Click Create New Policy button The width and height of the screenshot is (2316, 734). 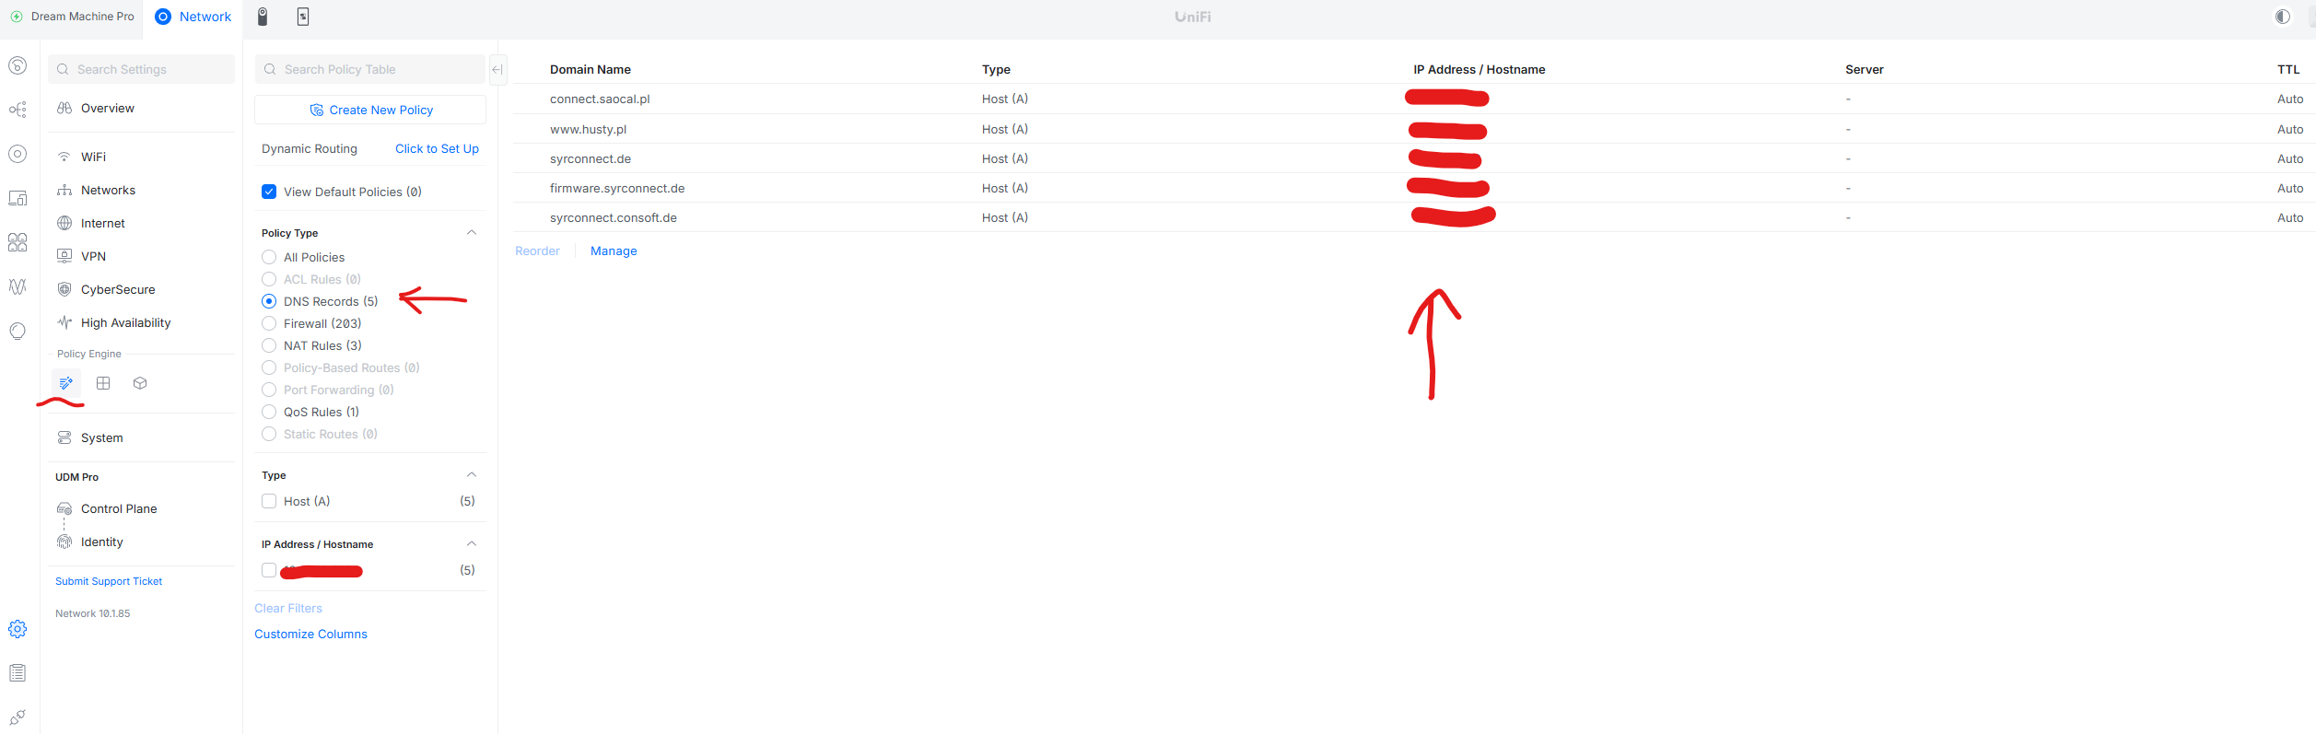click(x=370, y=110)
